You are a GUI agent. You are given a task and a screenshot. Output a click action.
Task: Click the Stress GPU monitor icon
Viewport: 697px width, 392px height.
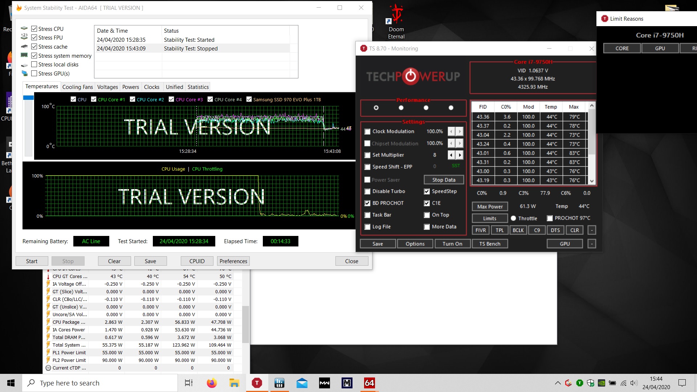coord(24,73)
